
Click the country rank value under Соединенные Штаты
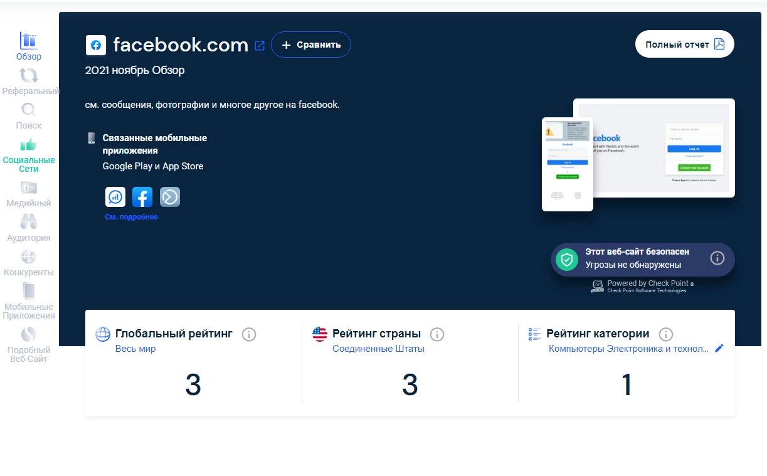[x=410, y=385]
